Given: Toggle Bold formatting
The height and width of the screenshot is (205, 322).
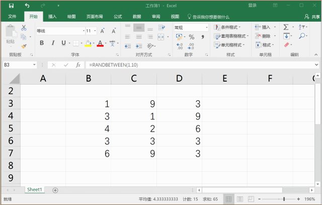Looking at the screenshot, I should (42, 43).
